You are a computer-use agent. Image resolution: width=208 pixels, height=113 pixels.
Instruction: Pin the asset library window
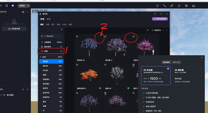point(155,14)
